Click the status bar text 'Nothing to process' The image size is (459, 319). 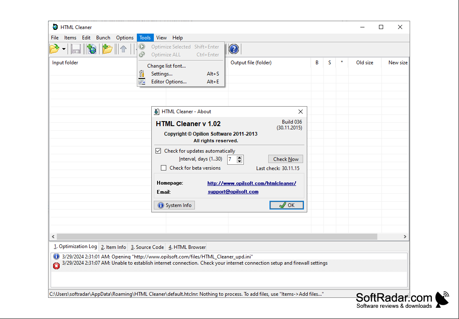[221, 294]
